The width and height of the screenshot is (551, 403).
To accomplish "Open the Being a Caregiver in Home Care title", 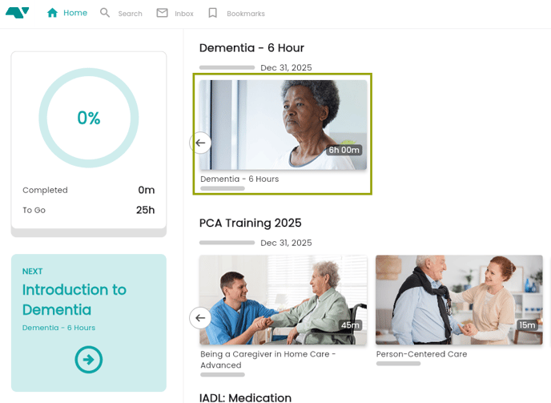I will (267, 359).
